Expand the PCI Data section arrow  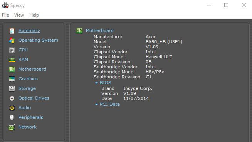coord(96,104)
